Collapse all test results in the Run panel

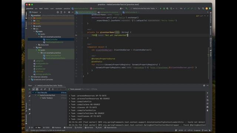click(x=53, y=89)
